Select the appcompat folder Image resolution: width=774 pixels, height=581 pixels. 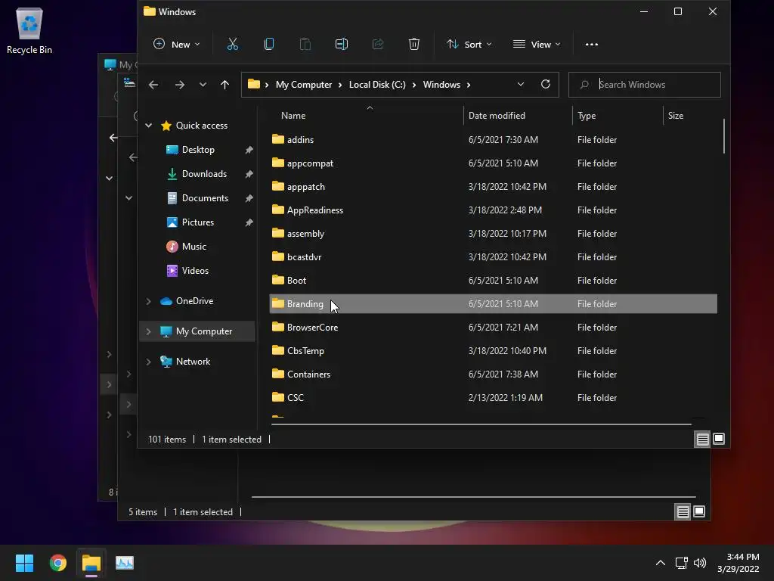pyautogui.click(x=493, y=163)
